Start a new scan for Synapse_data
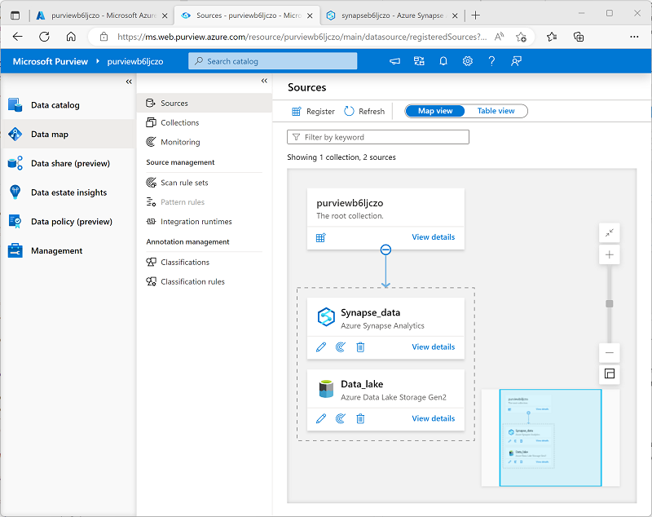 [x=341, y=347]
